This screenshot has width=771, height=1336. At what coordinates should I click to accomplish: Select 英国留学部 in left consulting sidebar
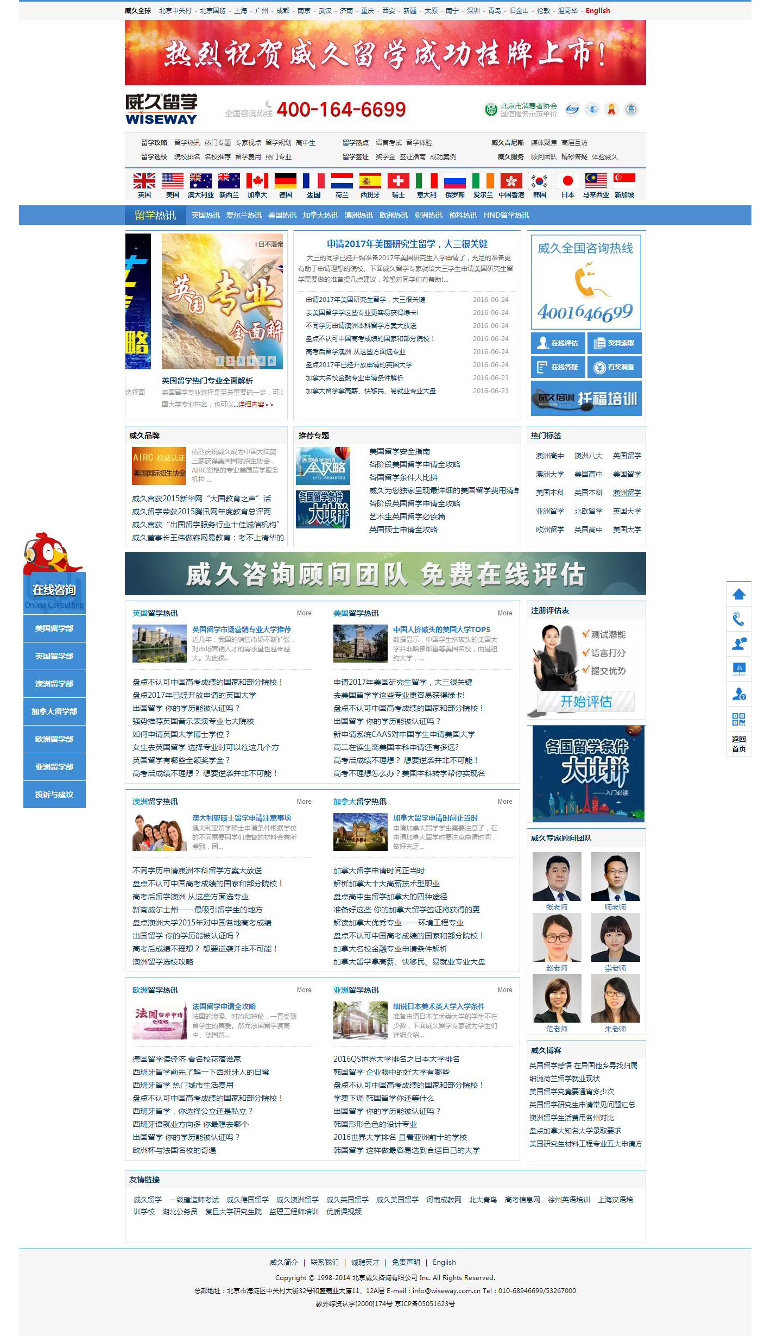(54, 656)
